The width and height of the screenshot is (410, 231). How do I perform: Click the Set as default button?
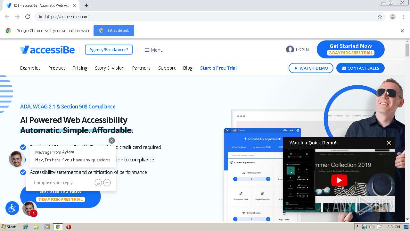pyautogui.click(x=114, y=30)
